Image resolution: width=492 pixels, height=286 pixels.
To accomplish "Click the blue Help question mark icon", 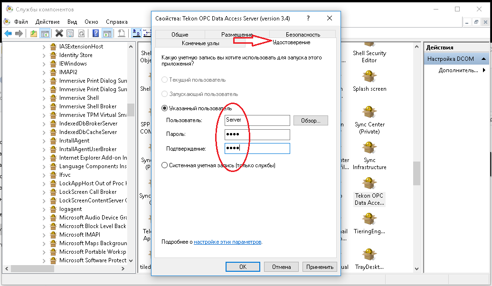I will click(x=95, y=33).
